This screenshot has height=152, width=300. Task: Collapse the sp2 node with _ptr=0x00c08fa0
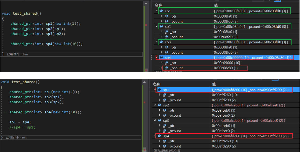click(157, 26)
